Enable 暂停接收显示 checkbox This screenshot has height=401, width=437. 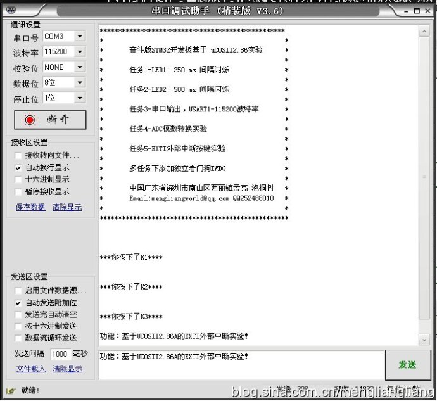pyautogui.click(x=18, y=192)
